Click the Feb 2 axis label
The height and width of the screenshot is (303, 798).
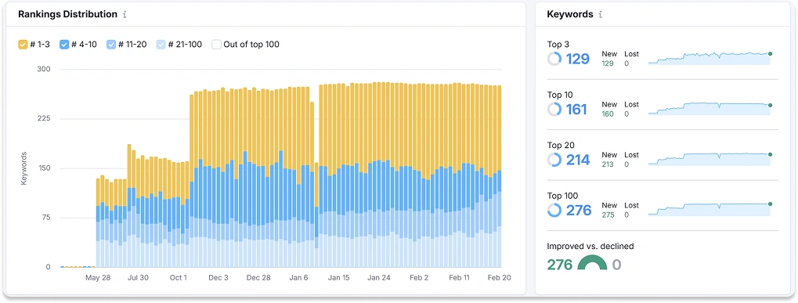pos(419,278)
